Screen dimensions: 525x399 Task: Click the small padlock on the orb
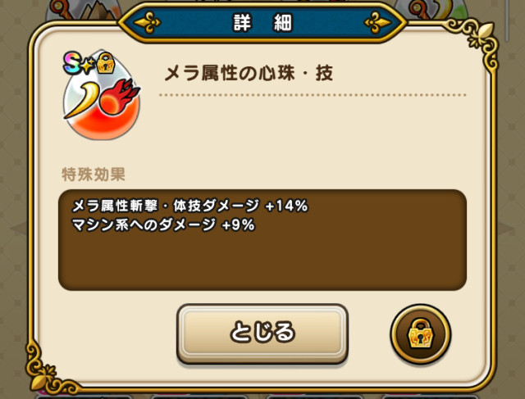(106, 63)
